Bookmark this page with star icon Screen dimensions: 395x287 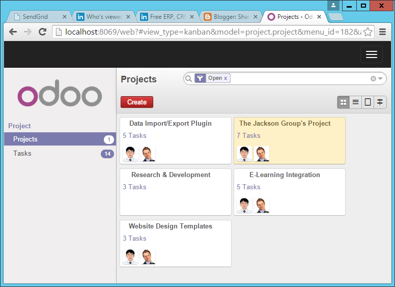[x=368, y=32]
